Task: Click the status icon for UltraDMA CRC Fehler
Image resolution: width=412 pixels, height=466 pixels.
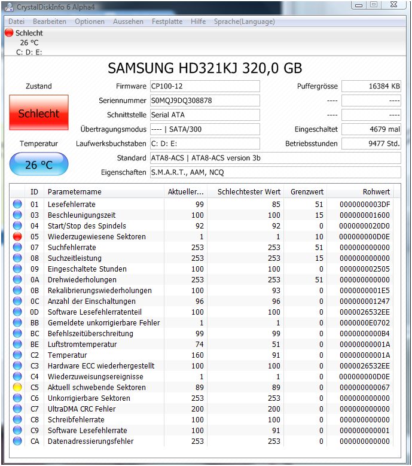Action: click(x=17, y=409)
